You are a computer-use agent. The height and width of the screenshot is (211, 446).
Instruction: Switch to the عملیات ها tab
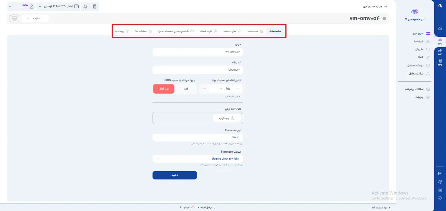click(x=144, y=31)
